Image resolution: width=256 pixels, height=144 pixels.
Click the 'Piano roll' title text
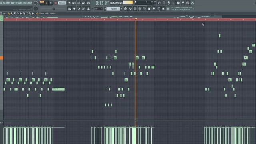[x=44, y=13]
